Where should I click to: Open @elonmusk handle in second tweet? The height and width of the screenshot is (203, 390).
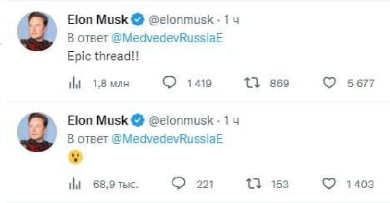(x=181, y=121)
